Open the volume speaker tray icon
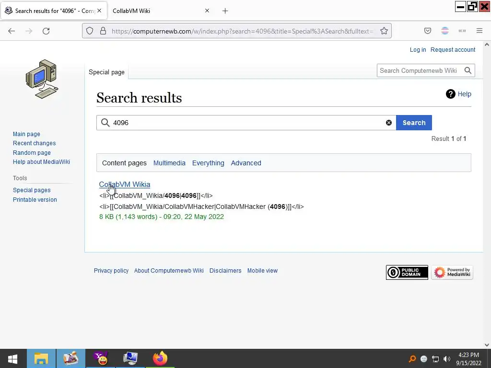The height and width of the screenshot is (368, 491). pyautogui.click(x=447, y=358)
